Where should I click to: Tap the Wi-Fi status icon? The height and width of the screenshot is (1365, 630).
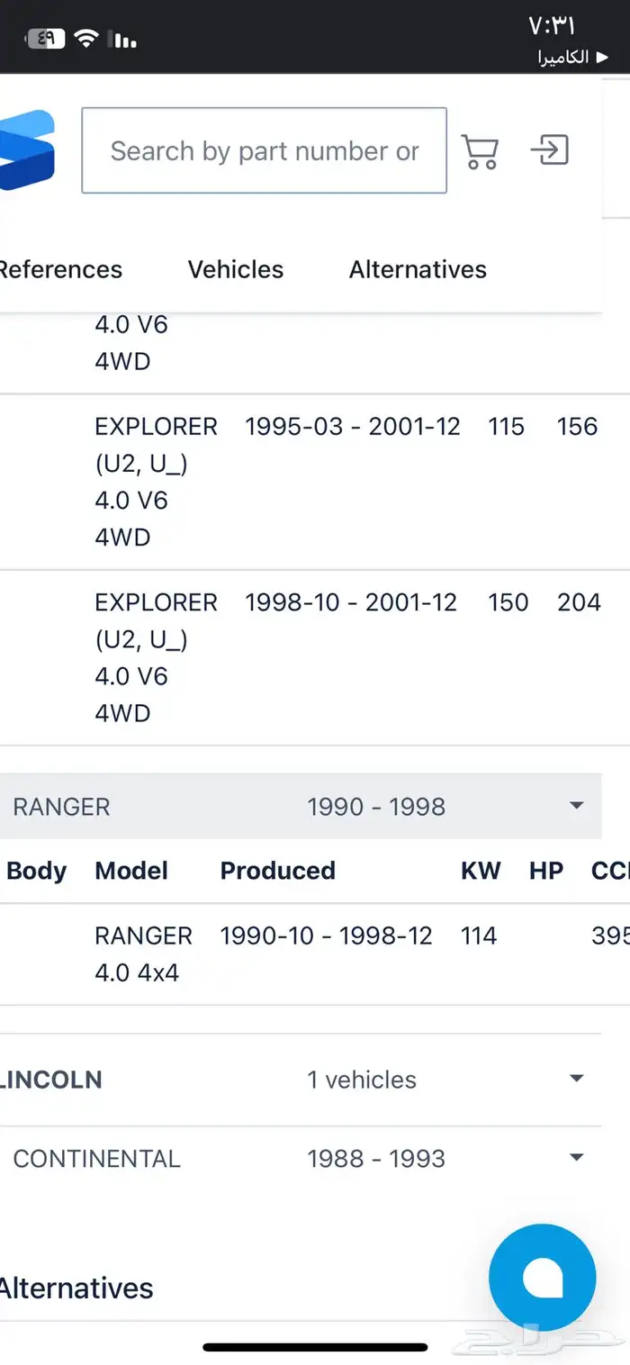86,39
